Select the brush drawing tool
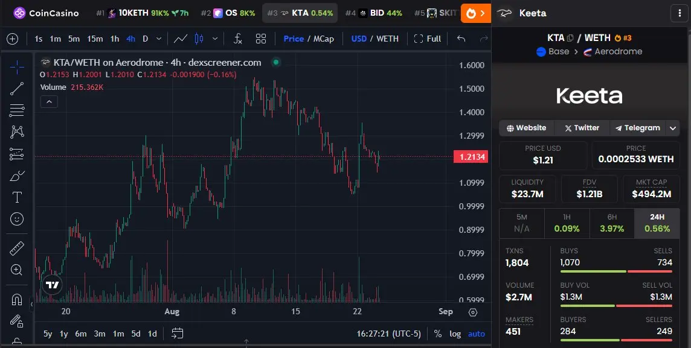691x348 pixels. 17,176
